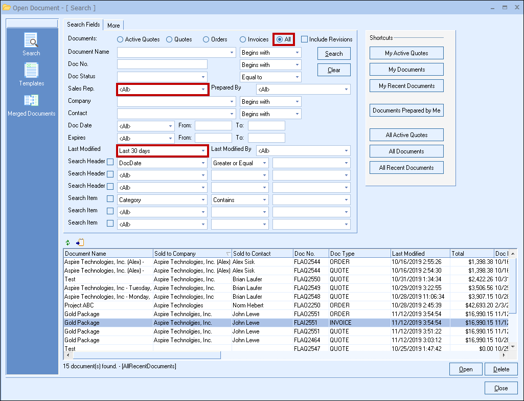Open the Search panel icon in sidebar
This screenshot has width=524, height=401.
click(31, 40)
